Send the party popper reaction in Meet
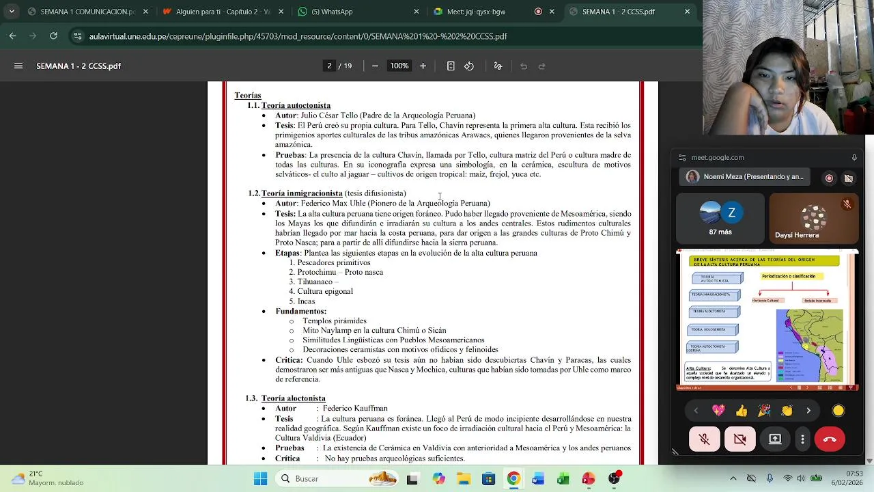Screen dimensions: 874x492 point(764,410)
